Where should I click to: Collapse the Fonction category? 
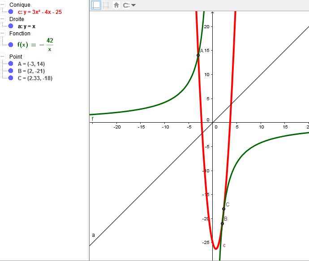3,34
